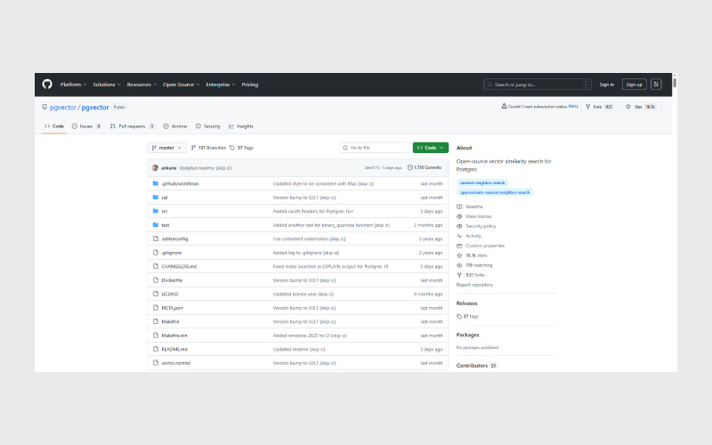
Task: Open the green Code dropdown button
Action: click(430, 148)
